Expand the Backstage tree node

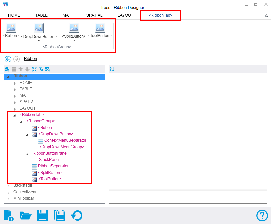click(x=8, y=186)
